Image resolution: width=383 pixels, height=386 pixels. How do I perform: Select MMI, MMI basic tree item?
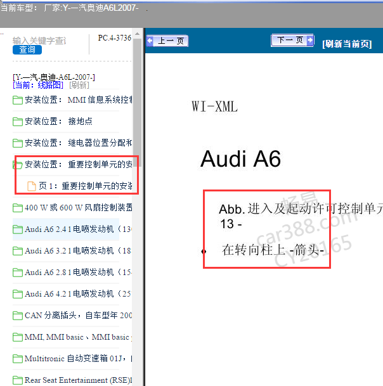[x=79, y=337]
